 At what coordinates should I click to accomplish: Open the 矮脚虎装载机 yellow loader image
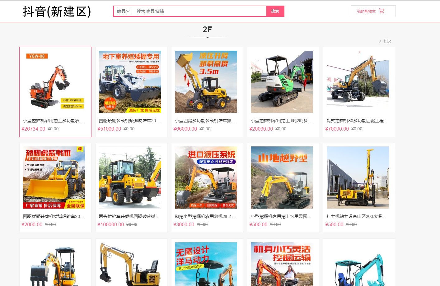[54, 178]
